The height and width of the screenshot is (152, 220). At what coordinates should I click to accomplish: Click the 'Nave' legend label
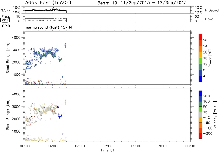coord(209,19)
